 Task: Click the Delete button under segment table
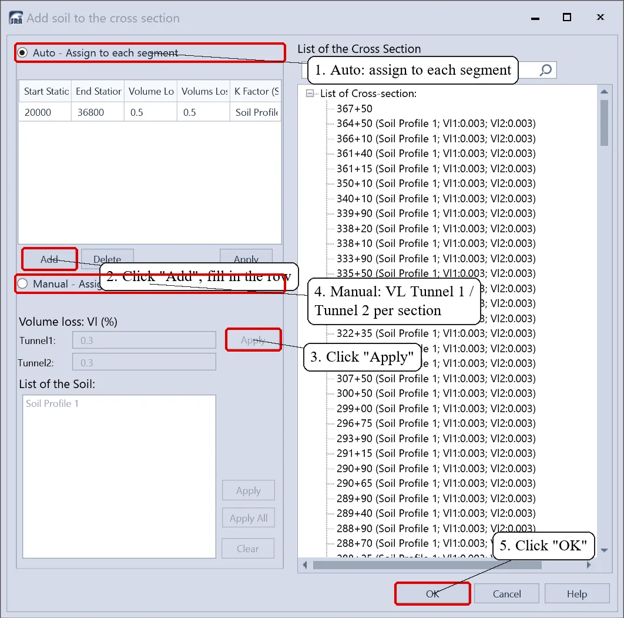click(108, 259)
